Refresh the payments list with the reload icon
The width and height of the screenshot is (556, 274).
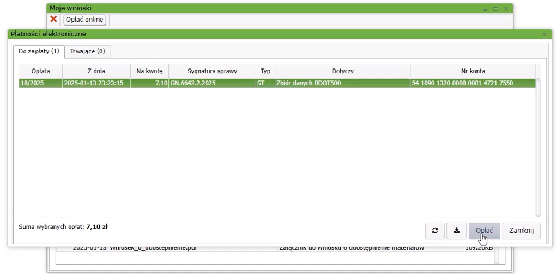coord(434,231)
